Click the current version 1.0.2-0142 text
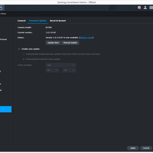 coord(51,33)
